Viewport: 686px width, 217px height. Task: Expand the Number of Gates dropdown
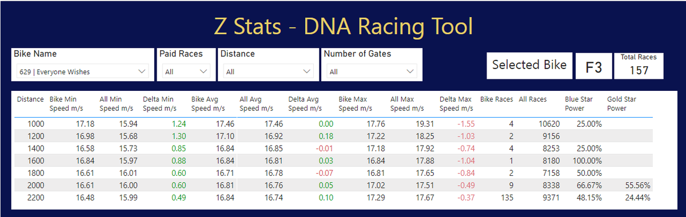pyautogui.click(x=372, y=72)
